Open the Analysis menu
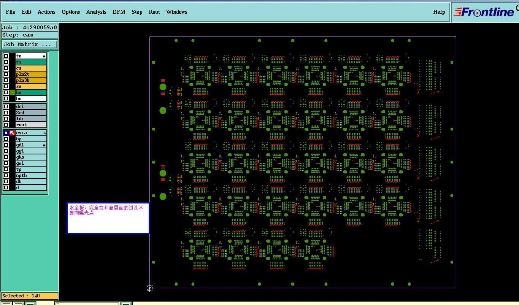The height and width of the screenshot is (305, 519). 96,12
